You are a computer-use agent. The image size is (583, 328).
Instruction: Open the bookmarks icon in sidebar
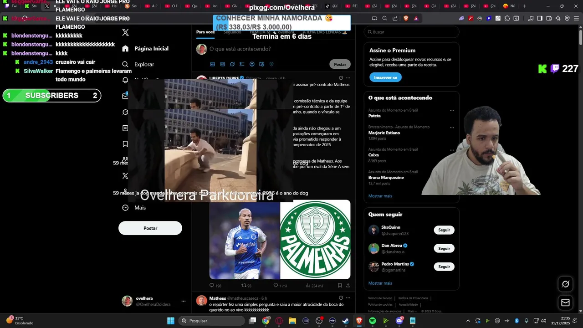coord(125,144)
